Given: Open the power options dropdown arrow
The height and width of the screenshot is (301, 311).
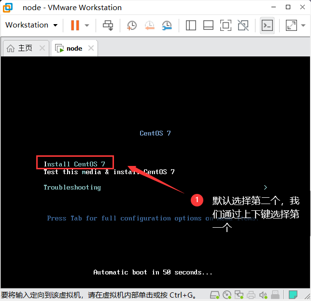Looking at the screenshot, I should [87, 25].
